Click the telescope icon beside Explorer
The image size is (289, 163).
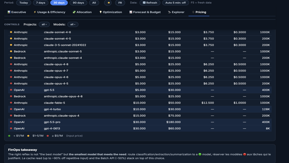(x=169, y=12)
